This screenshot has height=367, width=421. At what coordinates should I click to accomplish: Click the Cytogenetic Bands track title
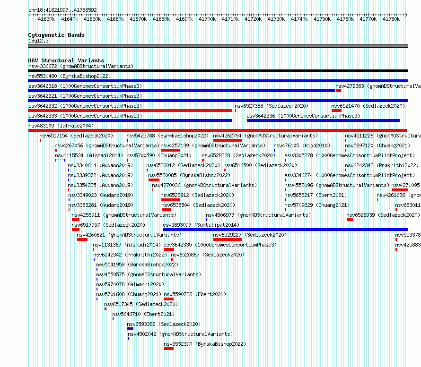[56, 35]
